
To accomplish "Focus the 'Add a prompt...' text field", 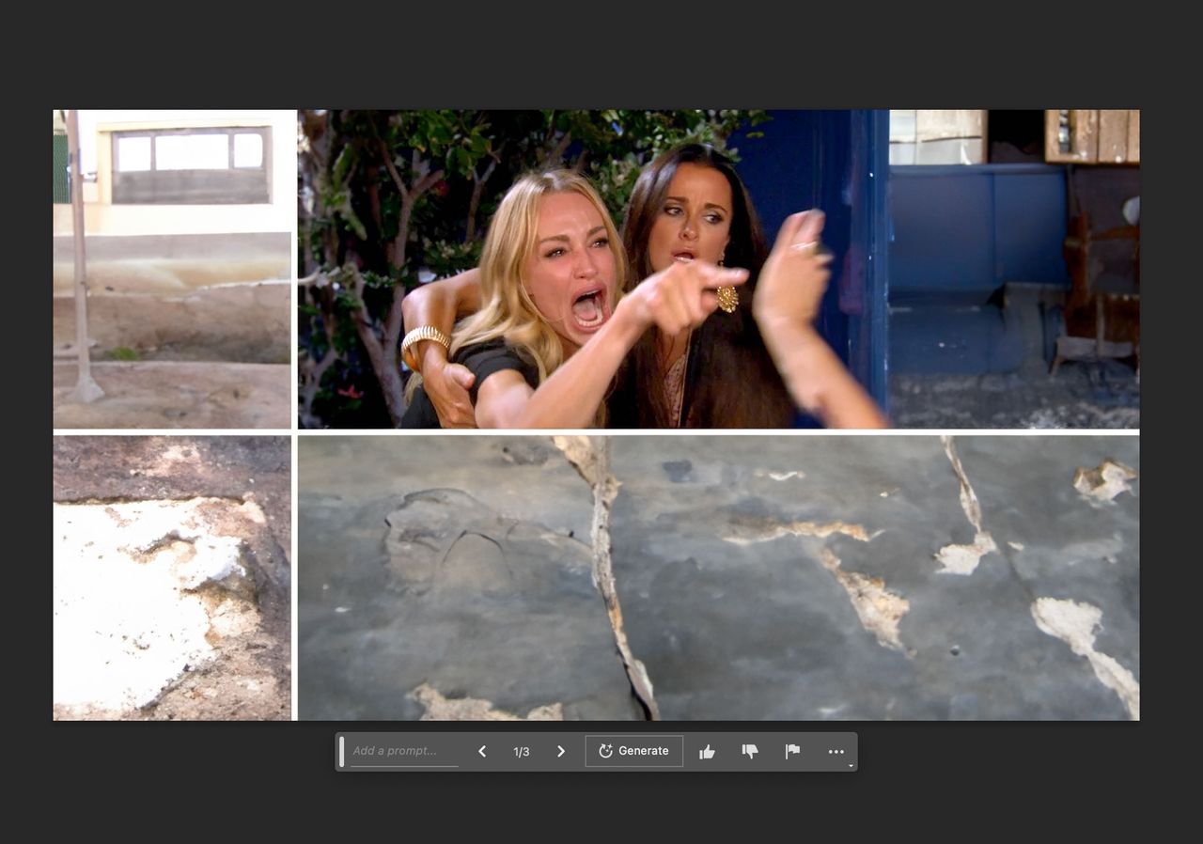I will pyautogui.click(x=404, y=751).
